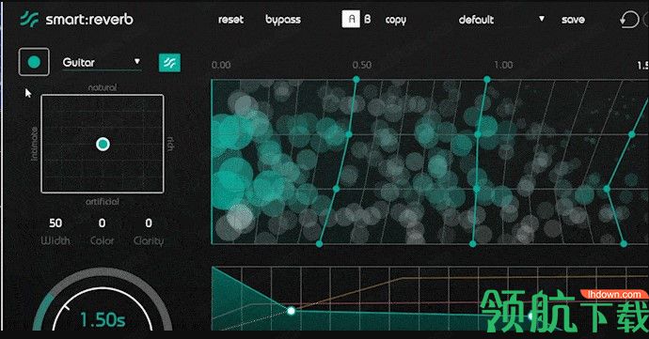
Task: Reset the plugin settings
Action: point(230,20)
